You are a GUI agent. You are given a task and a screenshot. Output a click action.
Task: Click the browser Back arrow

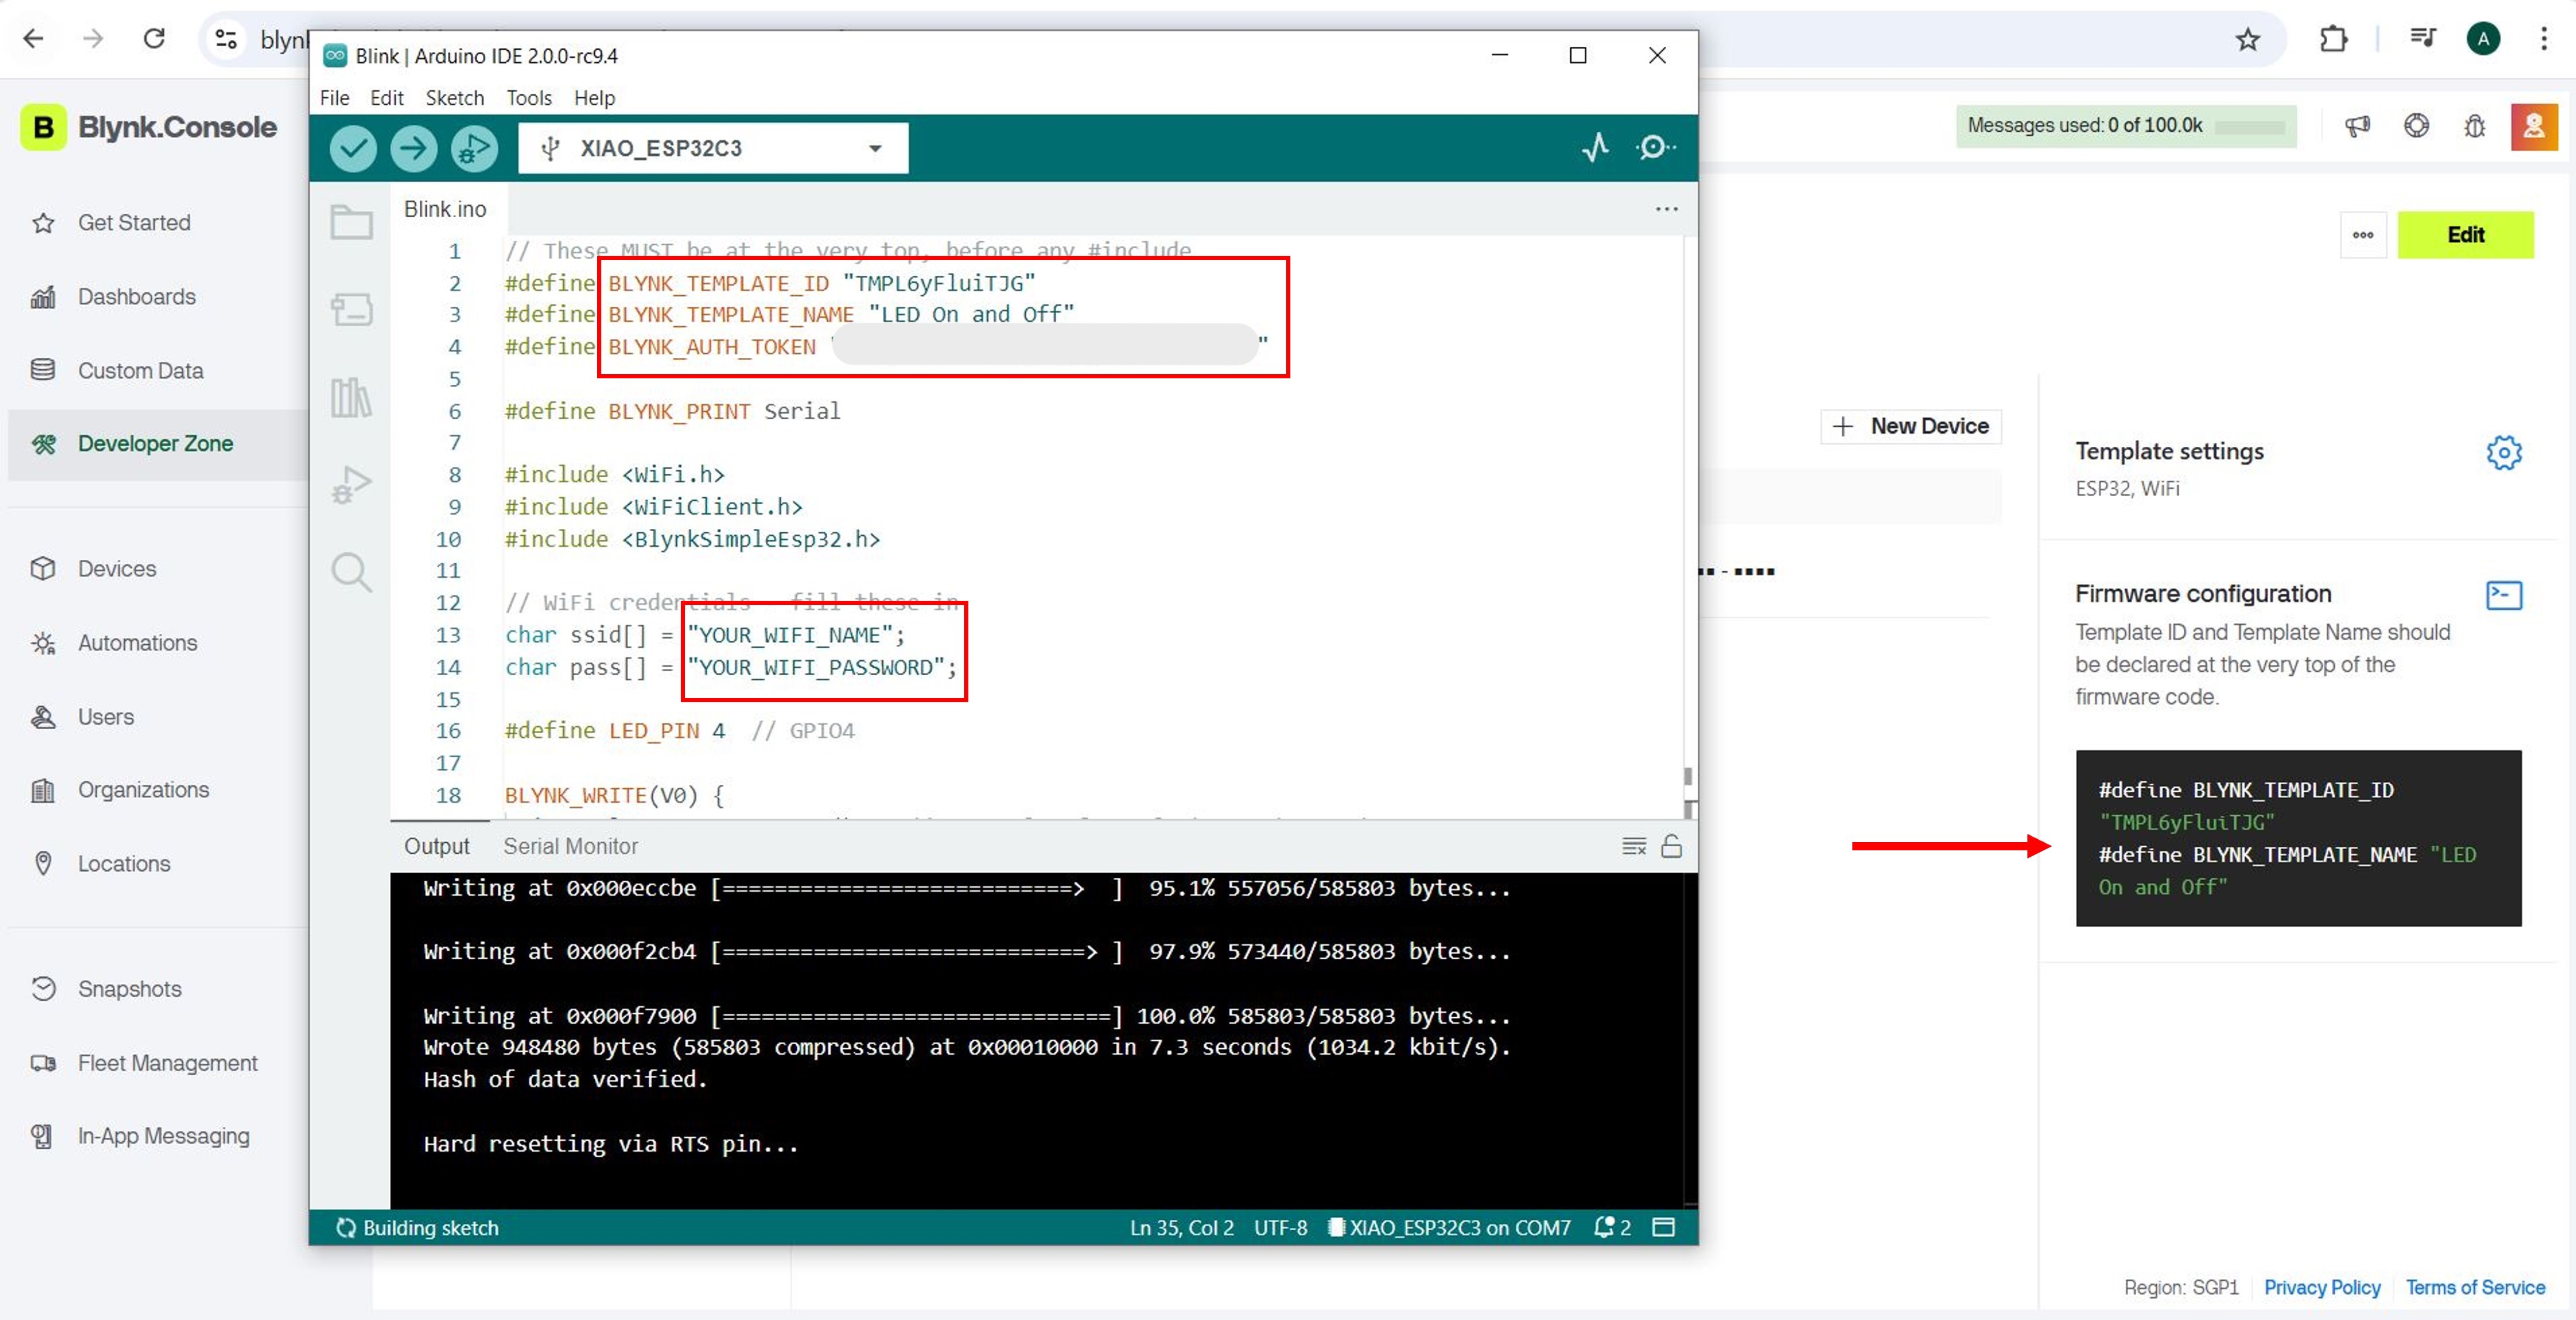coord(33,38)
